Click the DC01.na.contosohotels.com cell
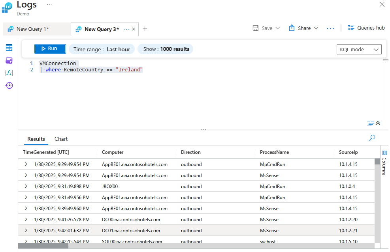Screen dimensions: 390x252 click(x=131, y=231)
